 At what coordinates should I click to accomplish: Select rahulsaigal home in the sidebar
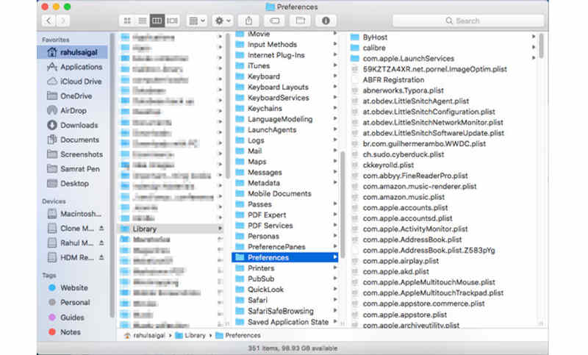pyautogui.click(x=72, y=52)
